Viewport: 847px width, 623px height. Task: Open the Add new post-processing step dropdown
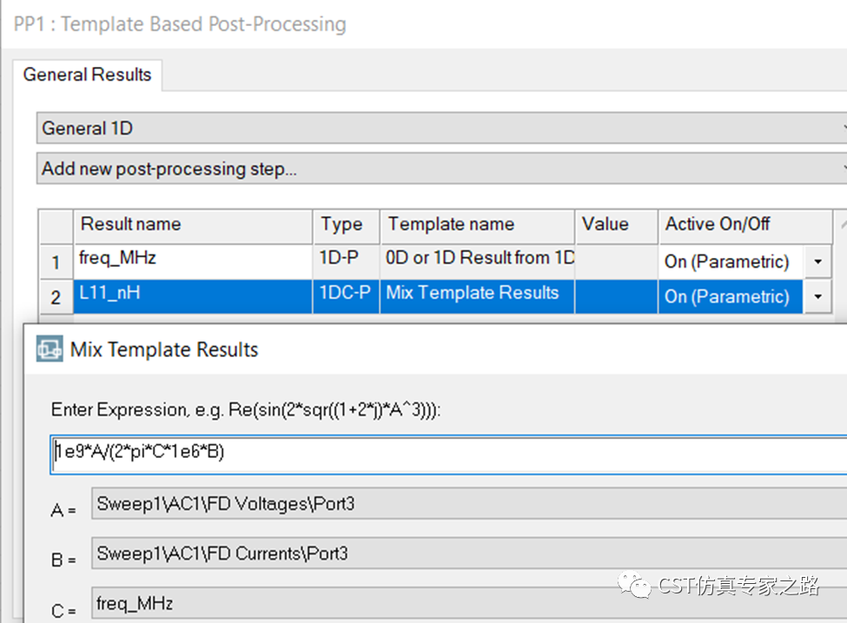click(x=442, y=169)
